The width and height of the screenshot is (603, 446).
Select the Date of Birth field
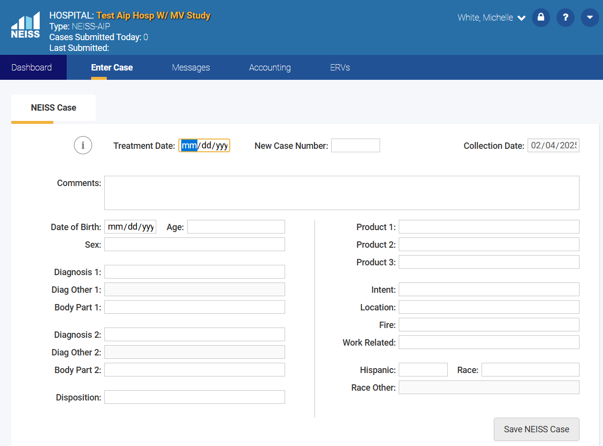pos(130,227)
